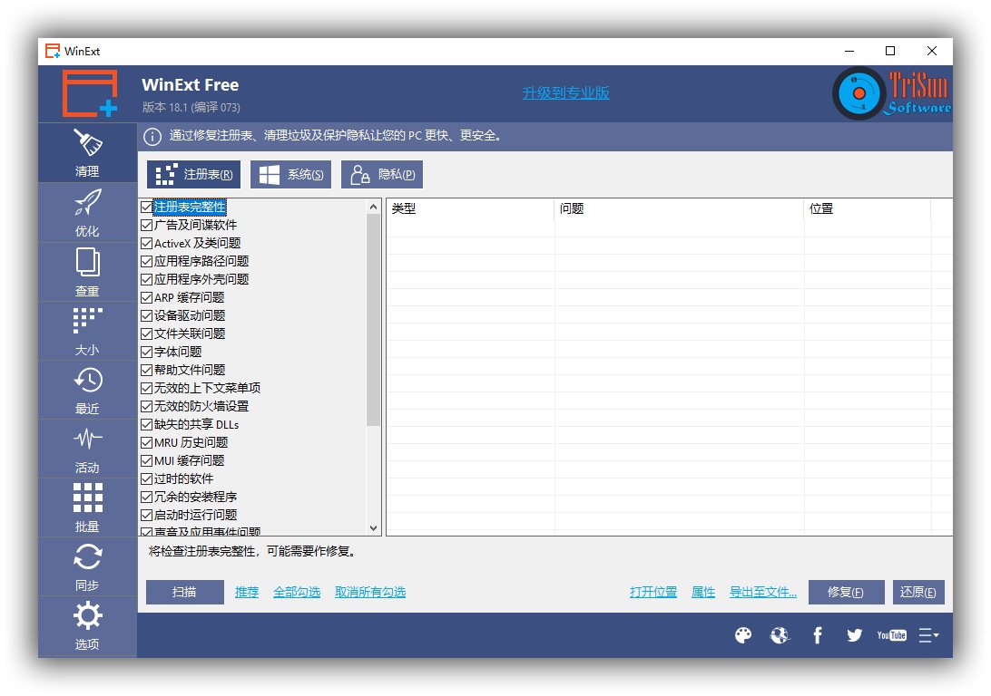Click the checklist scroll up arrow
The width and height of the screenshot is (991, 696).
374,207
